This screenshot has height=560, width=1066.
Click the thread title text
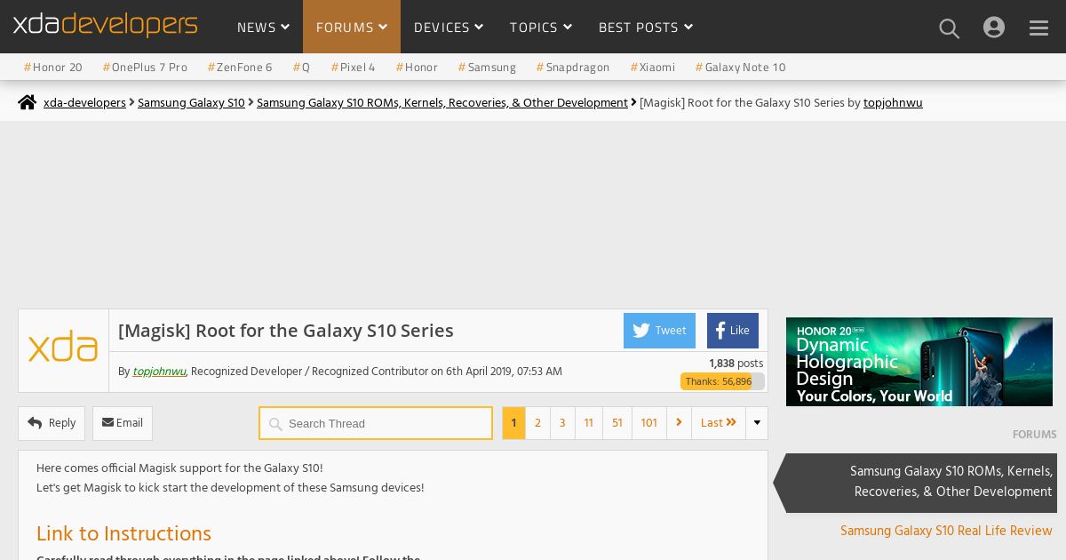[286, 331]
